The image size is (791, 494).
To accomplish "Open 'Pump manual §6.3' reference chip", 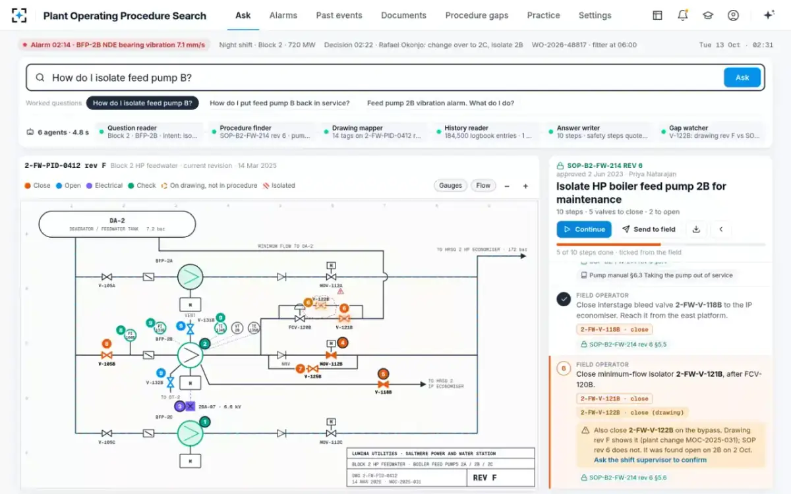I will tap(656, 275).
